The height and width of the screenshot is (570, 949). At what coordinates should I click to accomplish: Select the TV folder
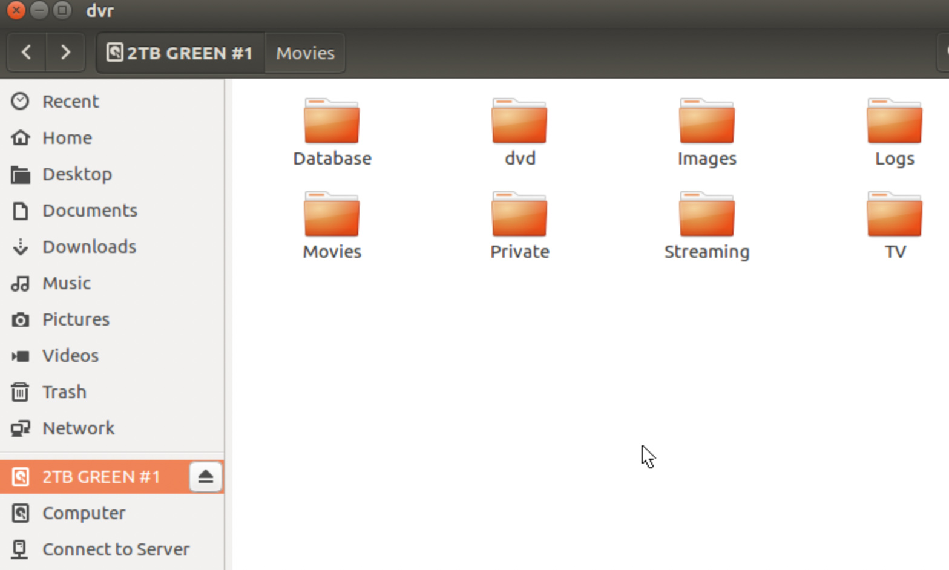(894, 215)
